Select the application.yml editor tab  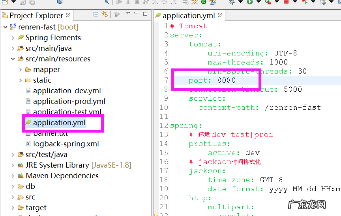(x=188, y=16)
